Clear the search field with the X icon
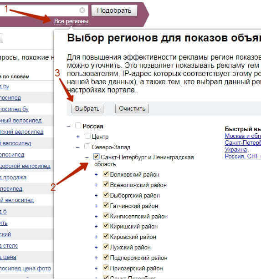The height and width of the screenshot is (279, 261). tap(82, 10)
